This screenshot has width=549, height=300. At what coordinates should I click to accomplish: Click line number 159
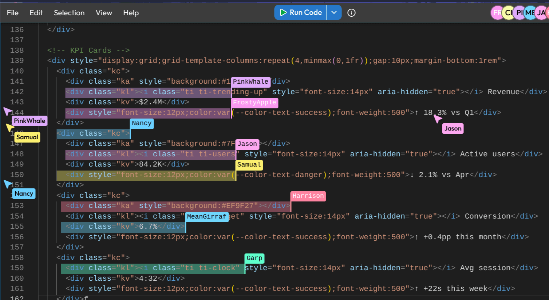pyautogui.click(x=17, y=268)
